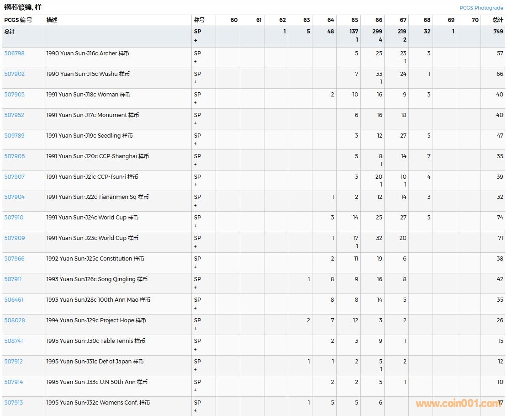Screen dimensions: 507x416
Task: Open the 507903 coin entry
Action: 14,95
